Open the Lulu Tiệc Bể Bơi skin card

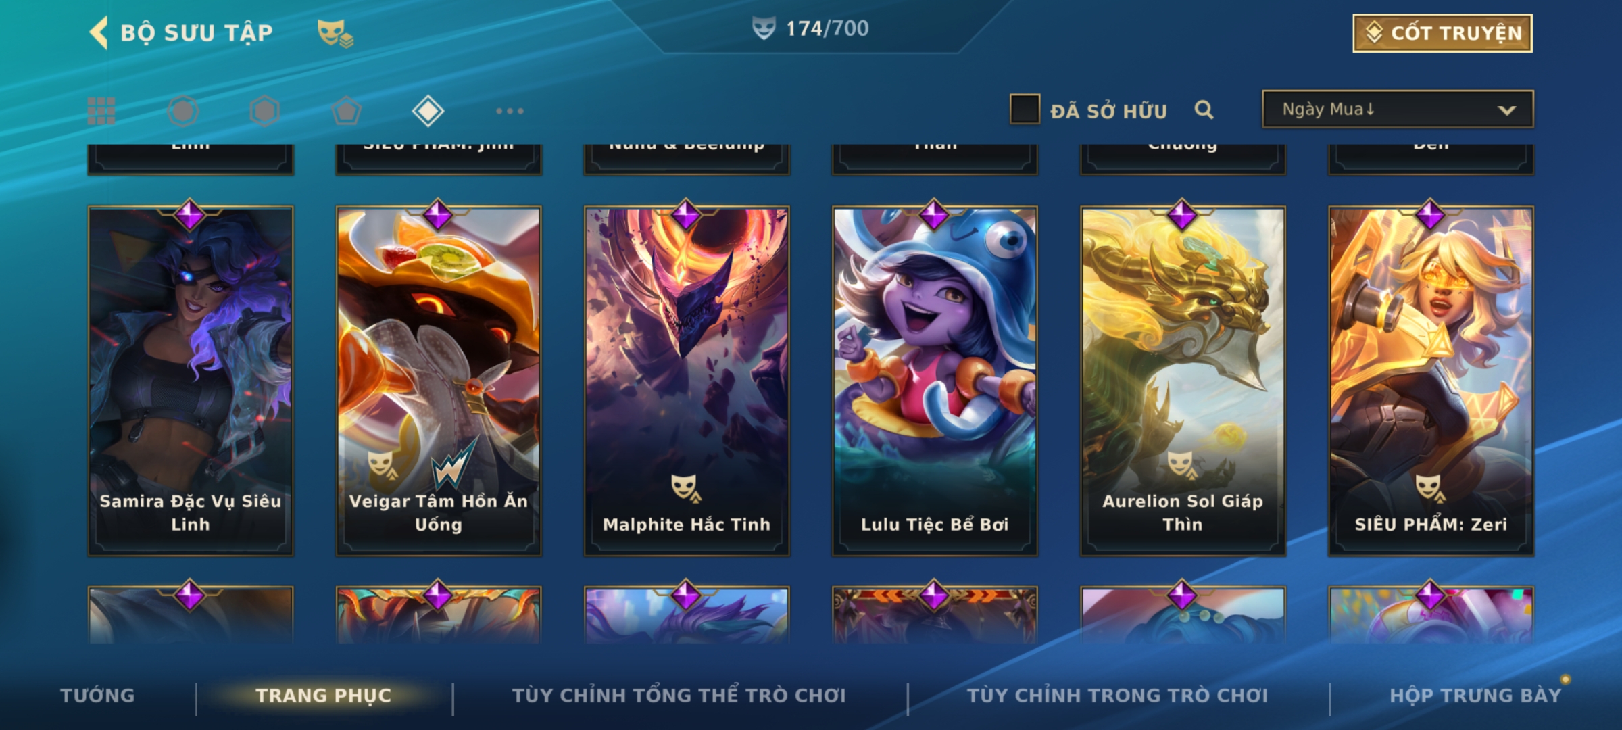click(x=935, y=381)
